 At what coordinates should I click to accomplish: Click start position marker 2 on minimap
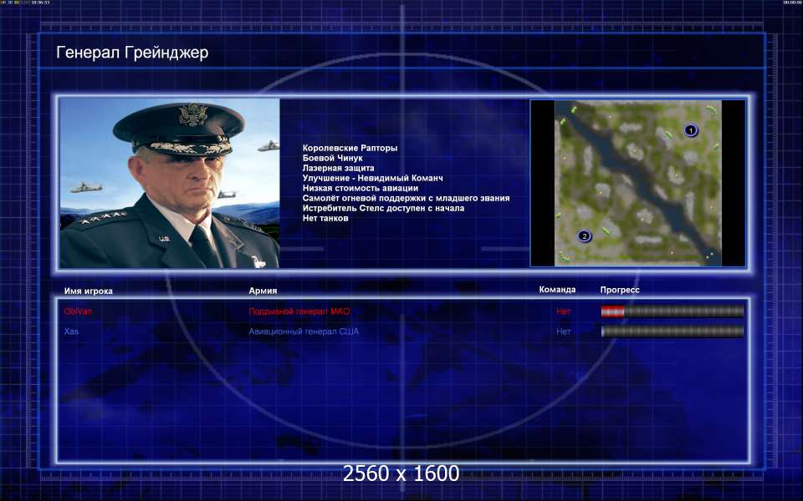585,236
